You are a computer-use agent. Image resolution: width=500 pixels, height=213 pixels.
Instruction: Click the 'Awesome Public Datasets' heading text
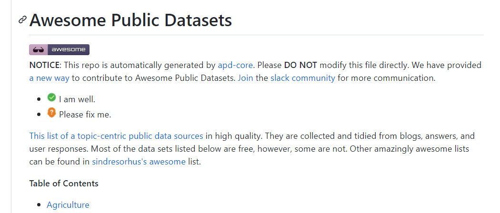130,20
